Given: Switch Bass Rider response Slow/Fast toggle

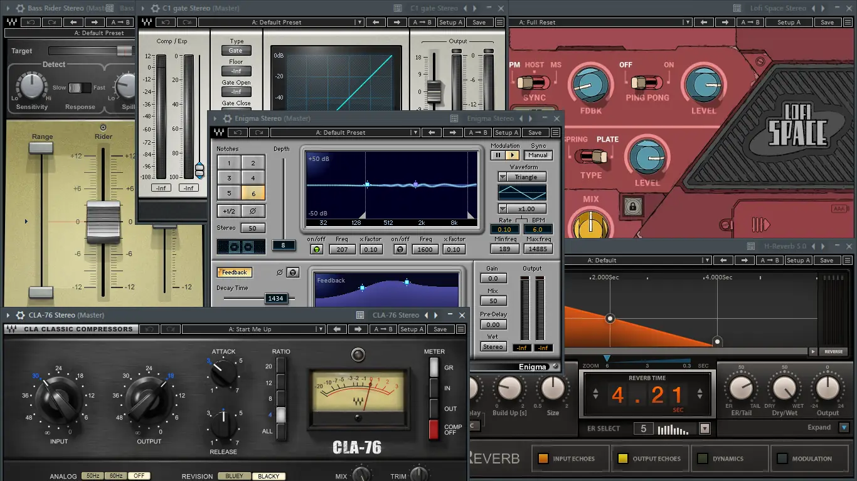Looking at the screenshot, I should (x=79, y=88).
